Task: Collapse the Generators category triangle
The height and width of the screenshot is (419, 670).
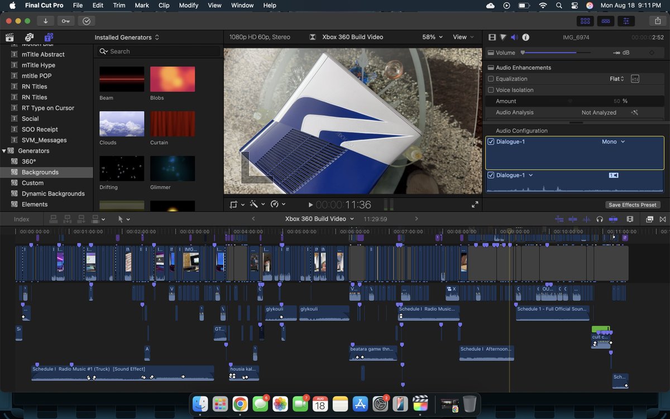Action: (x=4, y=151)
